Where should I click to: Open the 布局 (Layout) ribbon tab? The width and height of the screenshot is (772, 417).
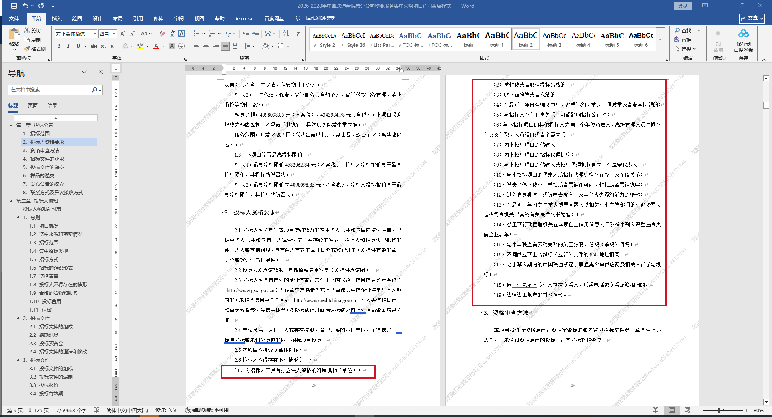click(117, 18)
